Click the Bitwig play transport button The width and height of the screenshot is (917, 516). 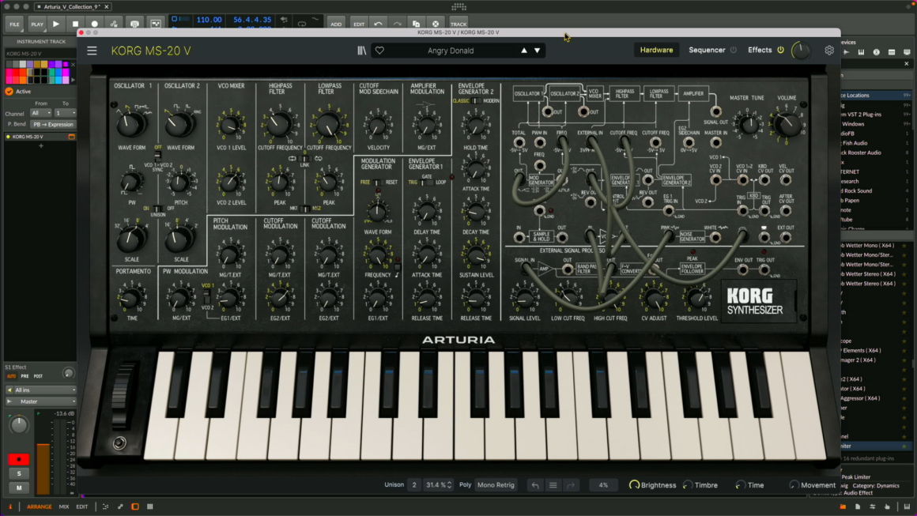pyautogui.click(x=56, y=24)
